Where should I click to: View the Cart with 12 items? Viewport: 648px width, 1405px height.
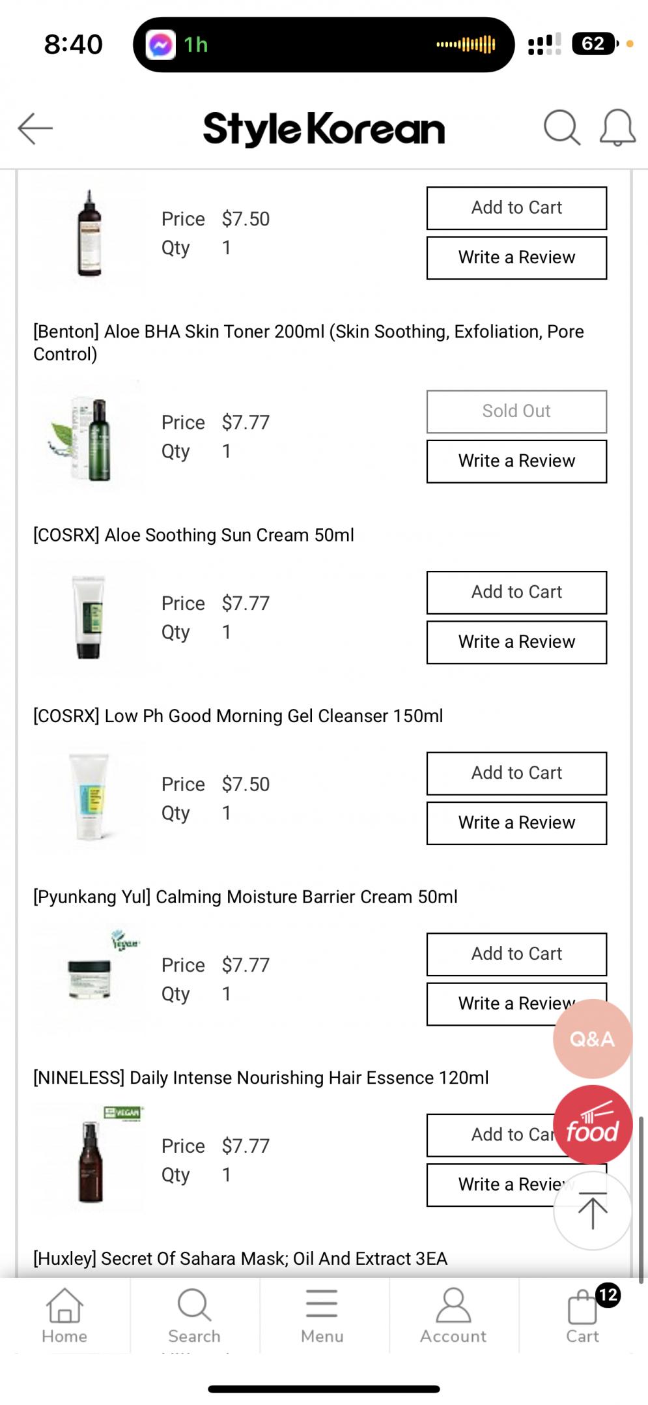[583, 1316]
